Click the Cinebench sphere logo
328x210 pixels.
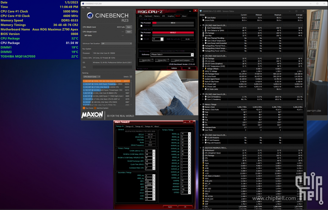(90, 15)
